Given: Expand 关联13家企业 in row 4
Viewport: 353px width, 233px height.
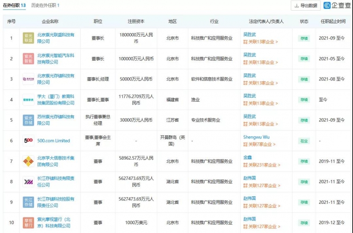Looking at the screenshot, I should coord(260,103).
